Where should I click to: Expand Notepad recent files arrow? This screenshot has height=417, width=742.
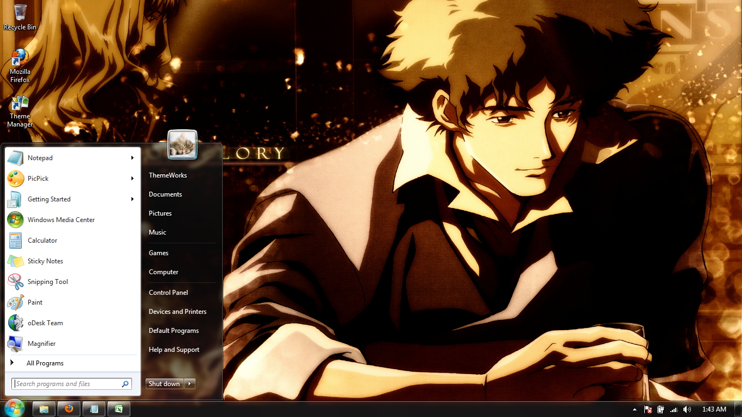coord(132,158)
